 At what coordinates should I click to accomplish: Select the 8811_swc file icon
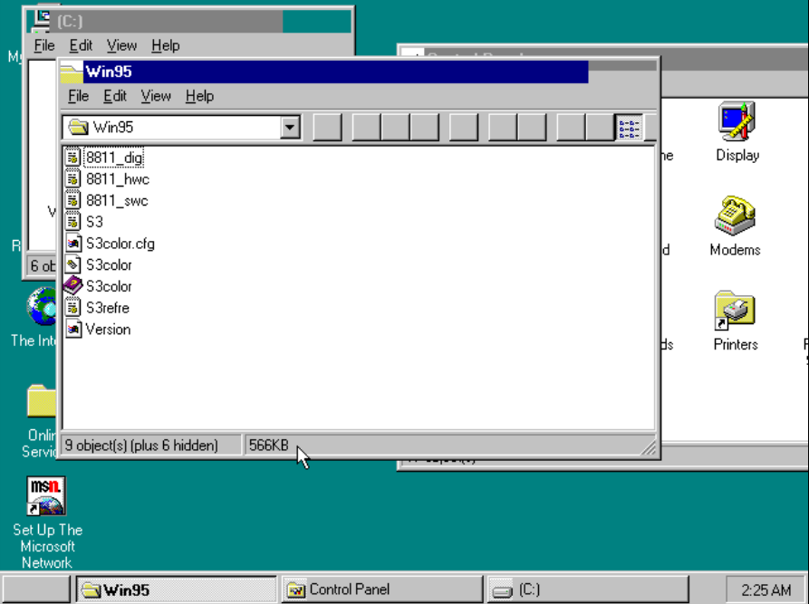click(72, 201)
